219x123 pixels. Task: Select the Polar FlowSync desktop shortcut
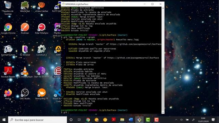pyautogui.click(x=42, y=29)
